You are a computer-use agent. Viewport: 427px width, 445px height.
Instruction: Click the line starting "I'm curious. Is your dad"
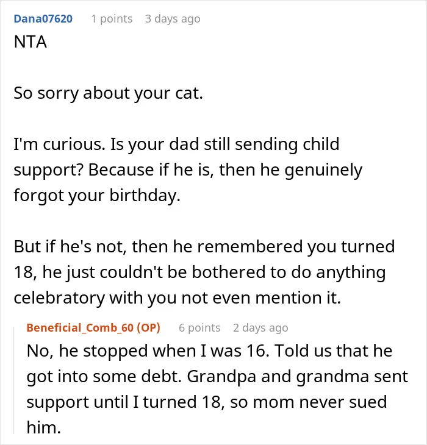(176, 144)
